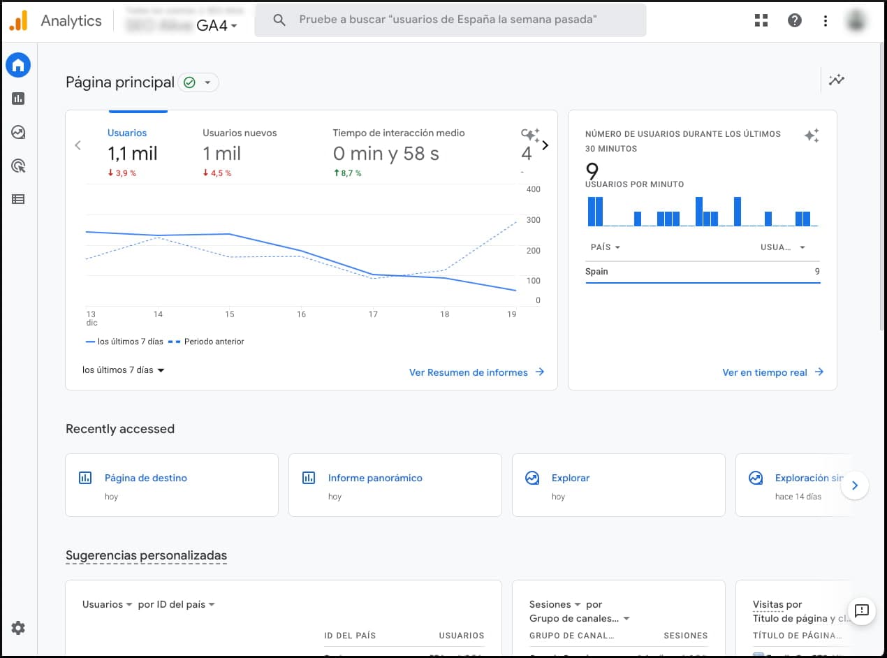Open the 'Grupo de canales...' dropdown
The image size is (887, 658).
[x=580, y=618]
